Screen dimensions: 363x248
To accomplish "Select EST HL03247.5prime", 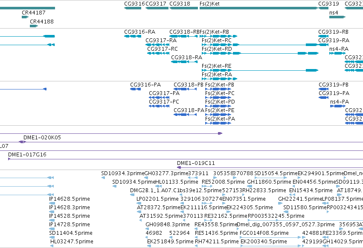I will click(52, 246).
